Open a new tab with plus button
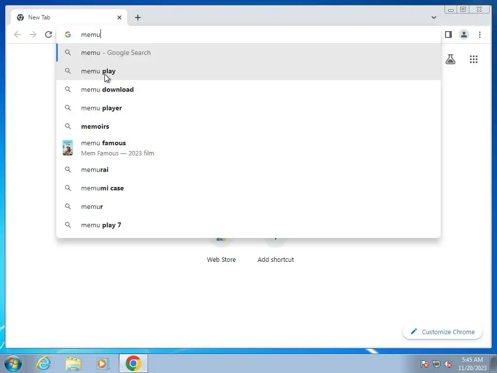Viewport: 497px width, 373px height. pos(137,17)
